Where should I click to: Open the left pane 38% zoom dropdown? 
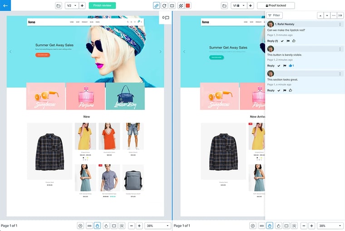158,226
